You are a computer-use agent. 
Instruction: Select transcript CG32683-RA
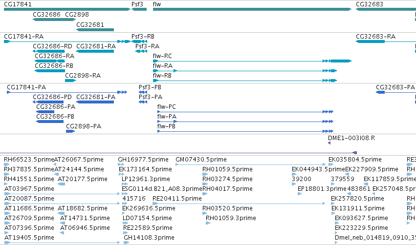(x=376, y=37)
